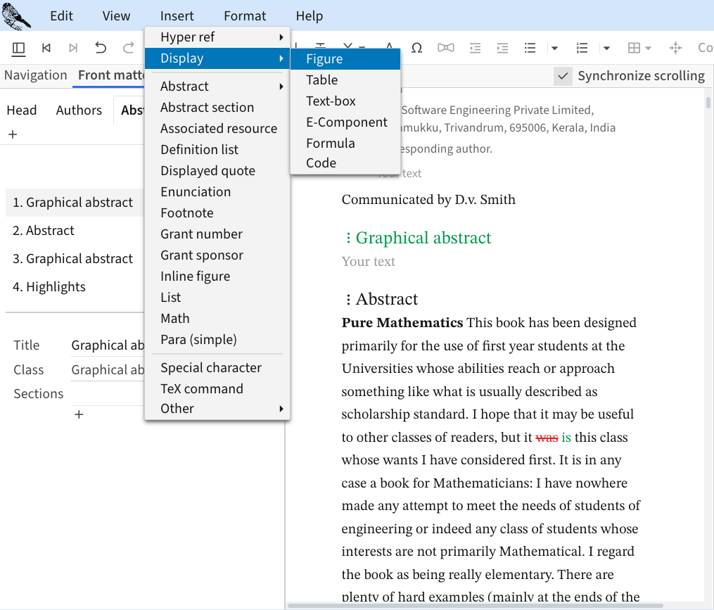Expand the Other submenu
Viewport: 714px width, 610px height.
pyautogui.click(x=217, y=408)
